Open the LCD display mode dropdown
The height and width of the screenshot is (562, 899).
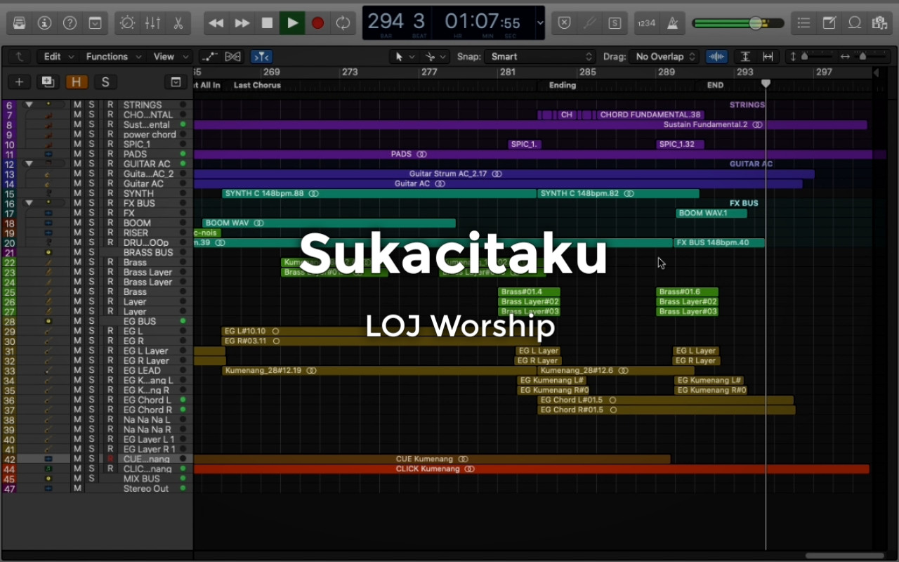pos(539,22)
